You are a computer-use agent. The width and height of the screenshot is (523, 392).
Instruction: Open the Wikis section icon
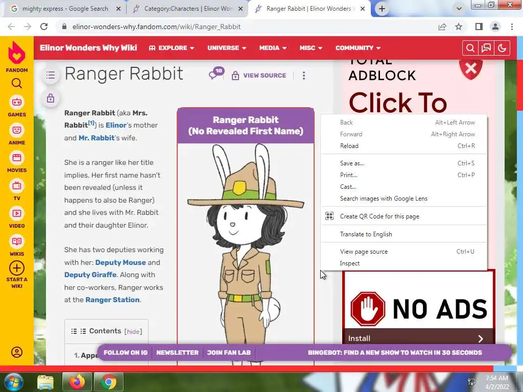(17, 241)
